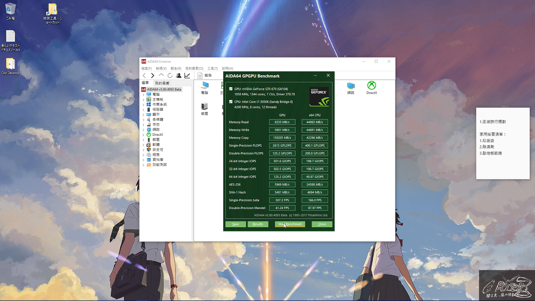Click the CPU Memory Write 44691 MB/s value
This screenshot has width=535, height=301.
pos(315,130)
